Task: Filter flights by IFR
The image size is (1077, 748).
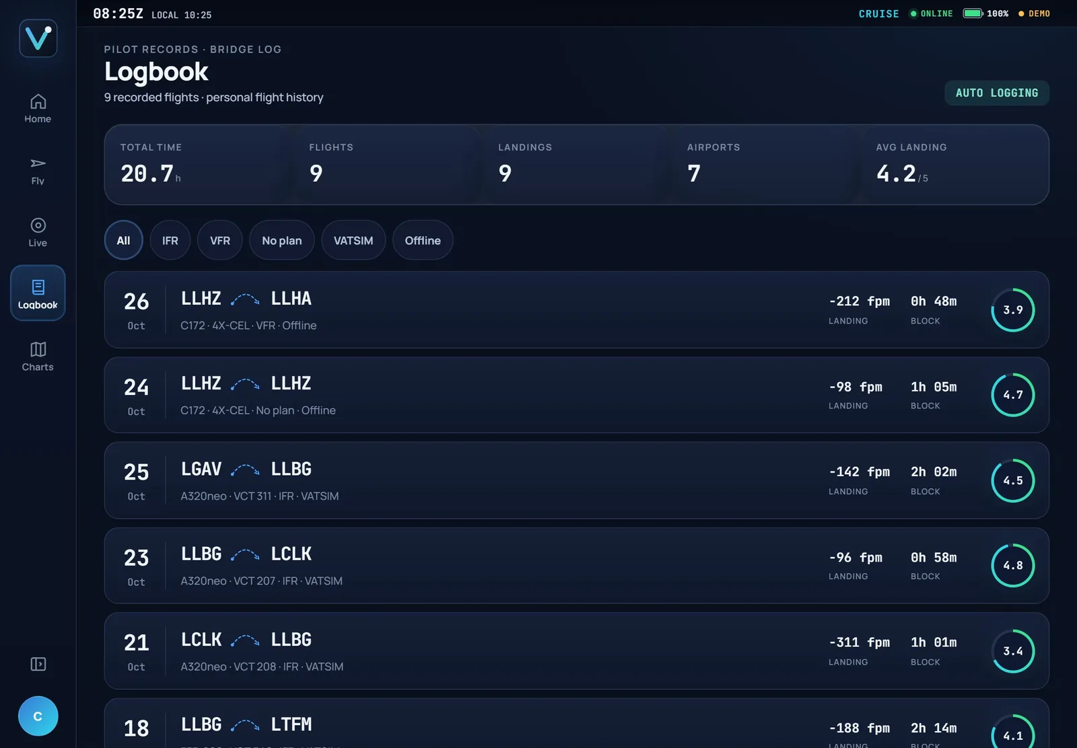Action: [x=170, y=240]
